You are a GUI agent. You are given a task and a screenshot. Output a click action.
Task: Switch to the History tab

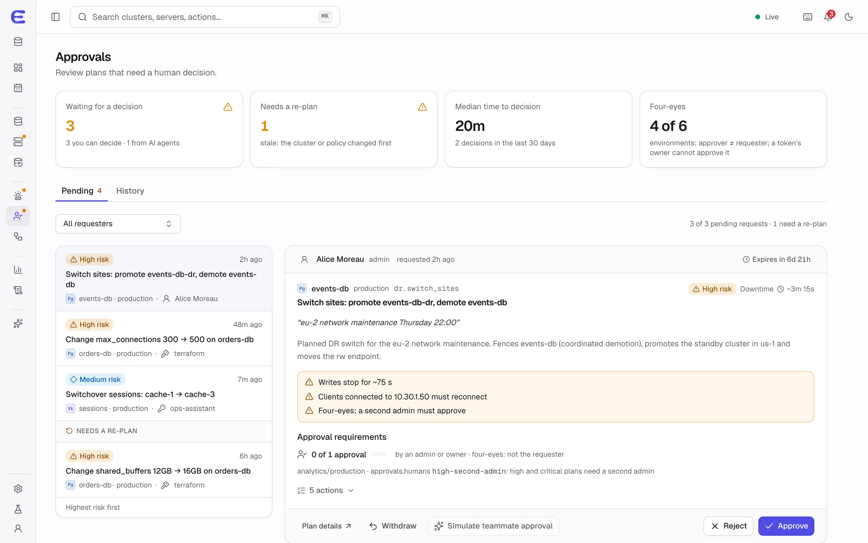[x=130, y=191]
